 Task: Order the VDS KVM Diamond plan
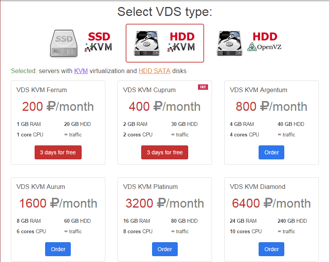tap(271, 249)
